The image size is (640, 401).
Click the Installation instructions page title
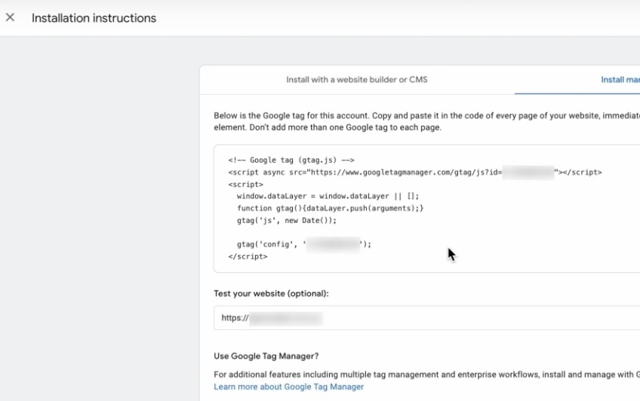[x=94, y=18]
